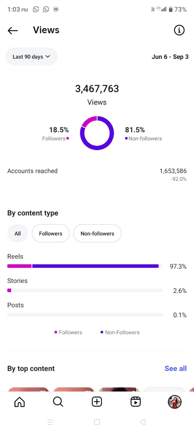
Task: Open the Reels tab icon
Action: (136, 402)
